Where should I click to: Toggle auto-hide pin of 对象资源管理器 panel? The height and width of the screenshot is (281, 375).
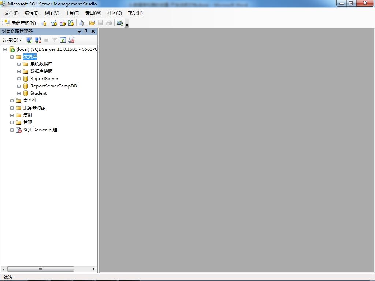click(86, 31)
